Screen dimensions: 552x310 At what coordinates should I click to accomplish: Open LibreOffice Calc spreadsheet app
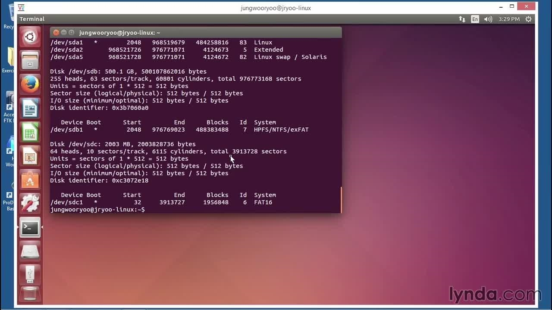click(x=30, y=132)
